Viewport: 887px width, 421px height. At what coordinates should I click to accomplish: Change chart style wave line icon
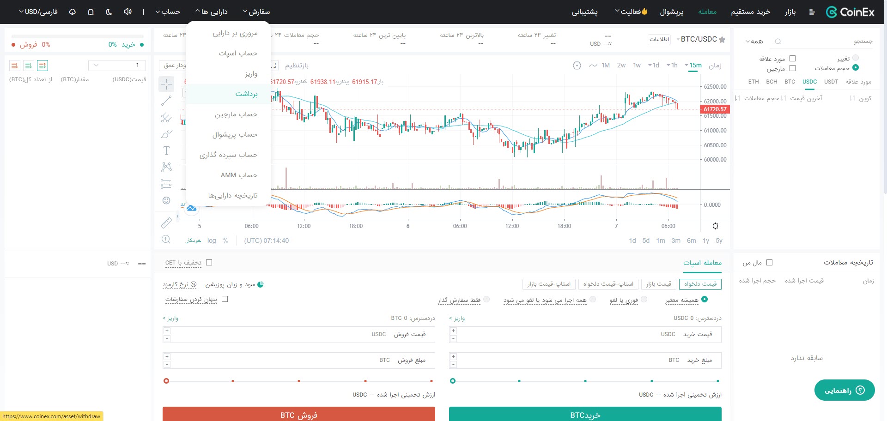593,66
